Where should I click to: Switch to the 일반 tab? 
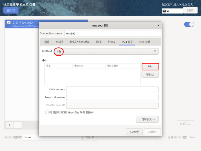click(x=47, y=42)
